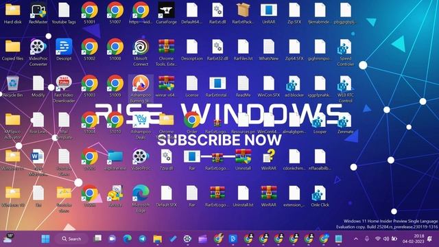Select the ad blocker file icon
Screen dimensions: 439x247
click(294, 86)
